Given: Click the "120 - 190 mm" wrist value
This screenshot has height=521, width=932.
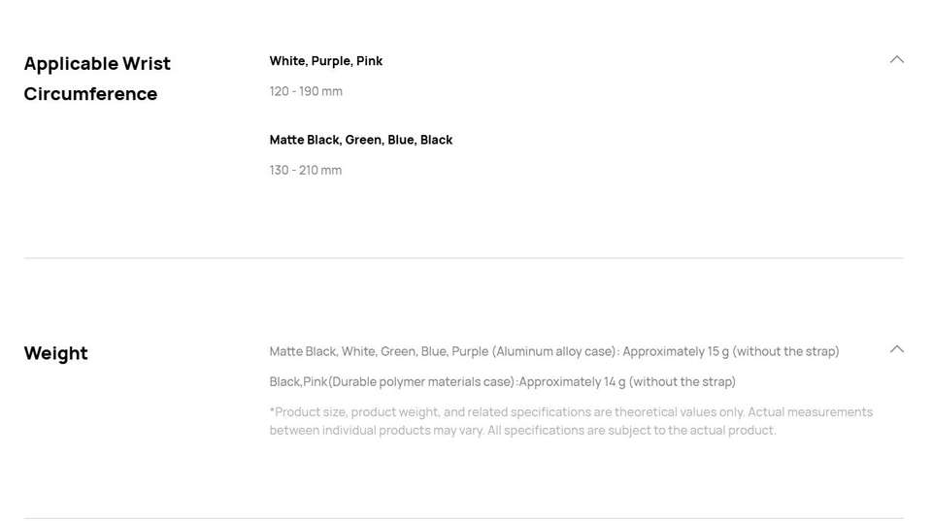Looking at the screenshot, I should tap(306, 91).
